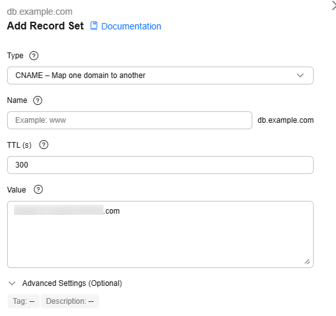Click the Documentation book icon
The image size is (336, 316).
click(94, 26)
